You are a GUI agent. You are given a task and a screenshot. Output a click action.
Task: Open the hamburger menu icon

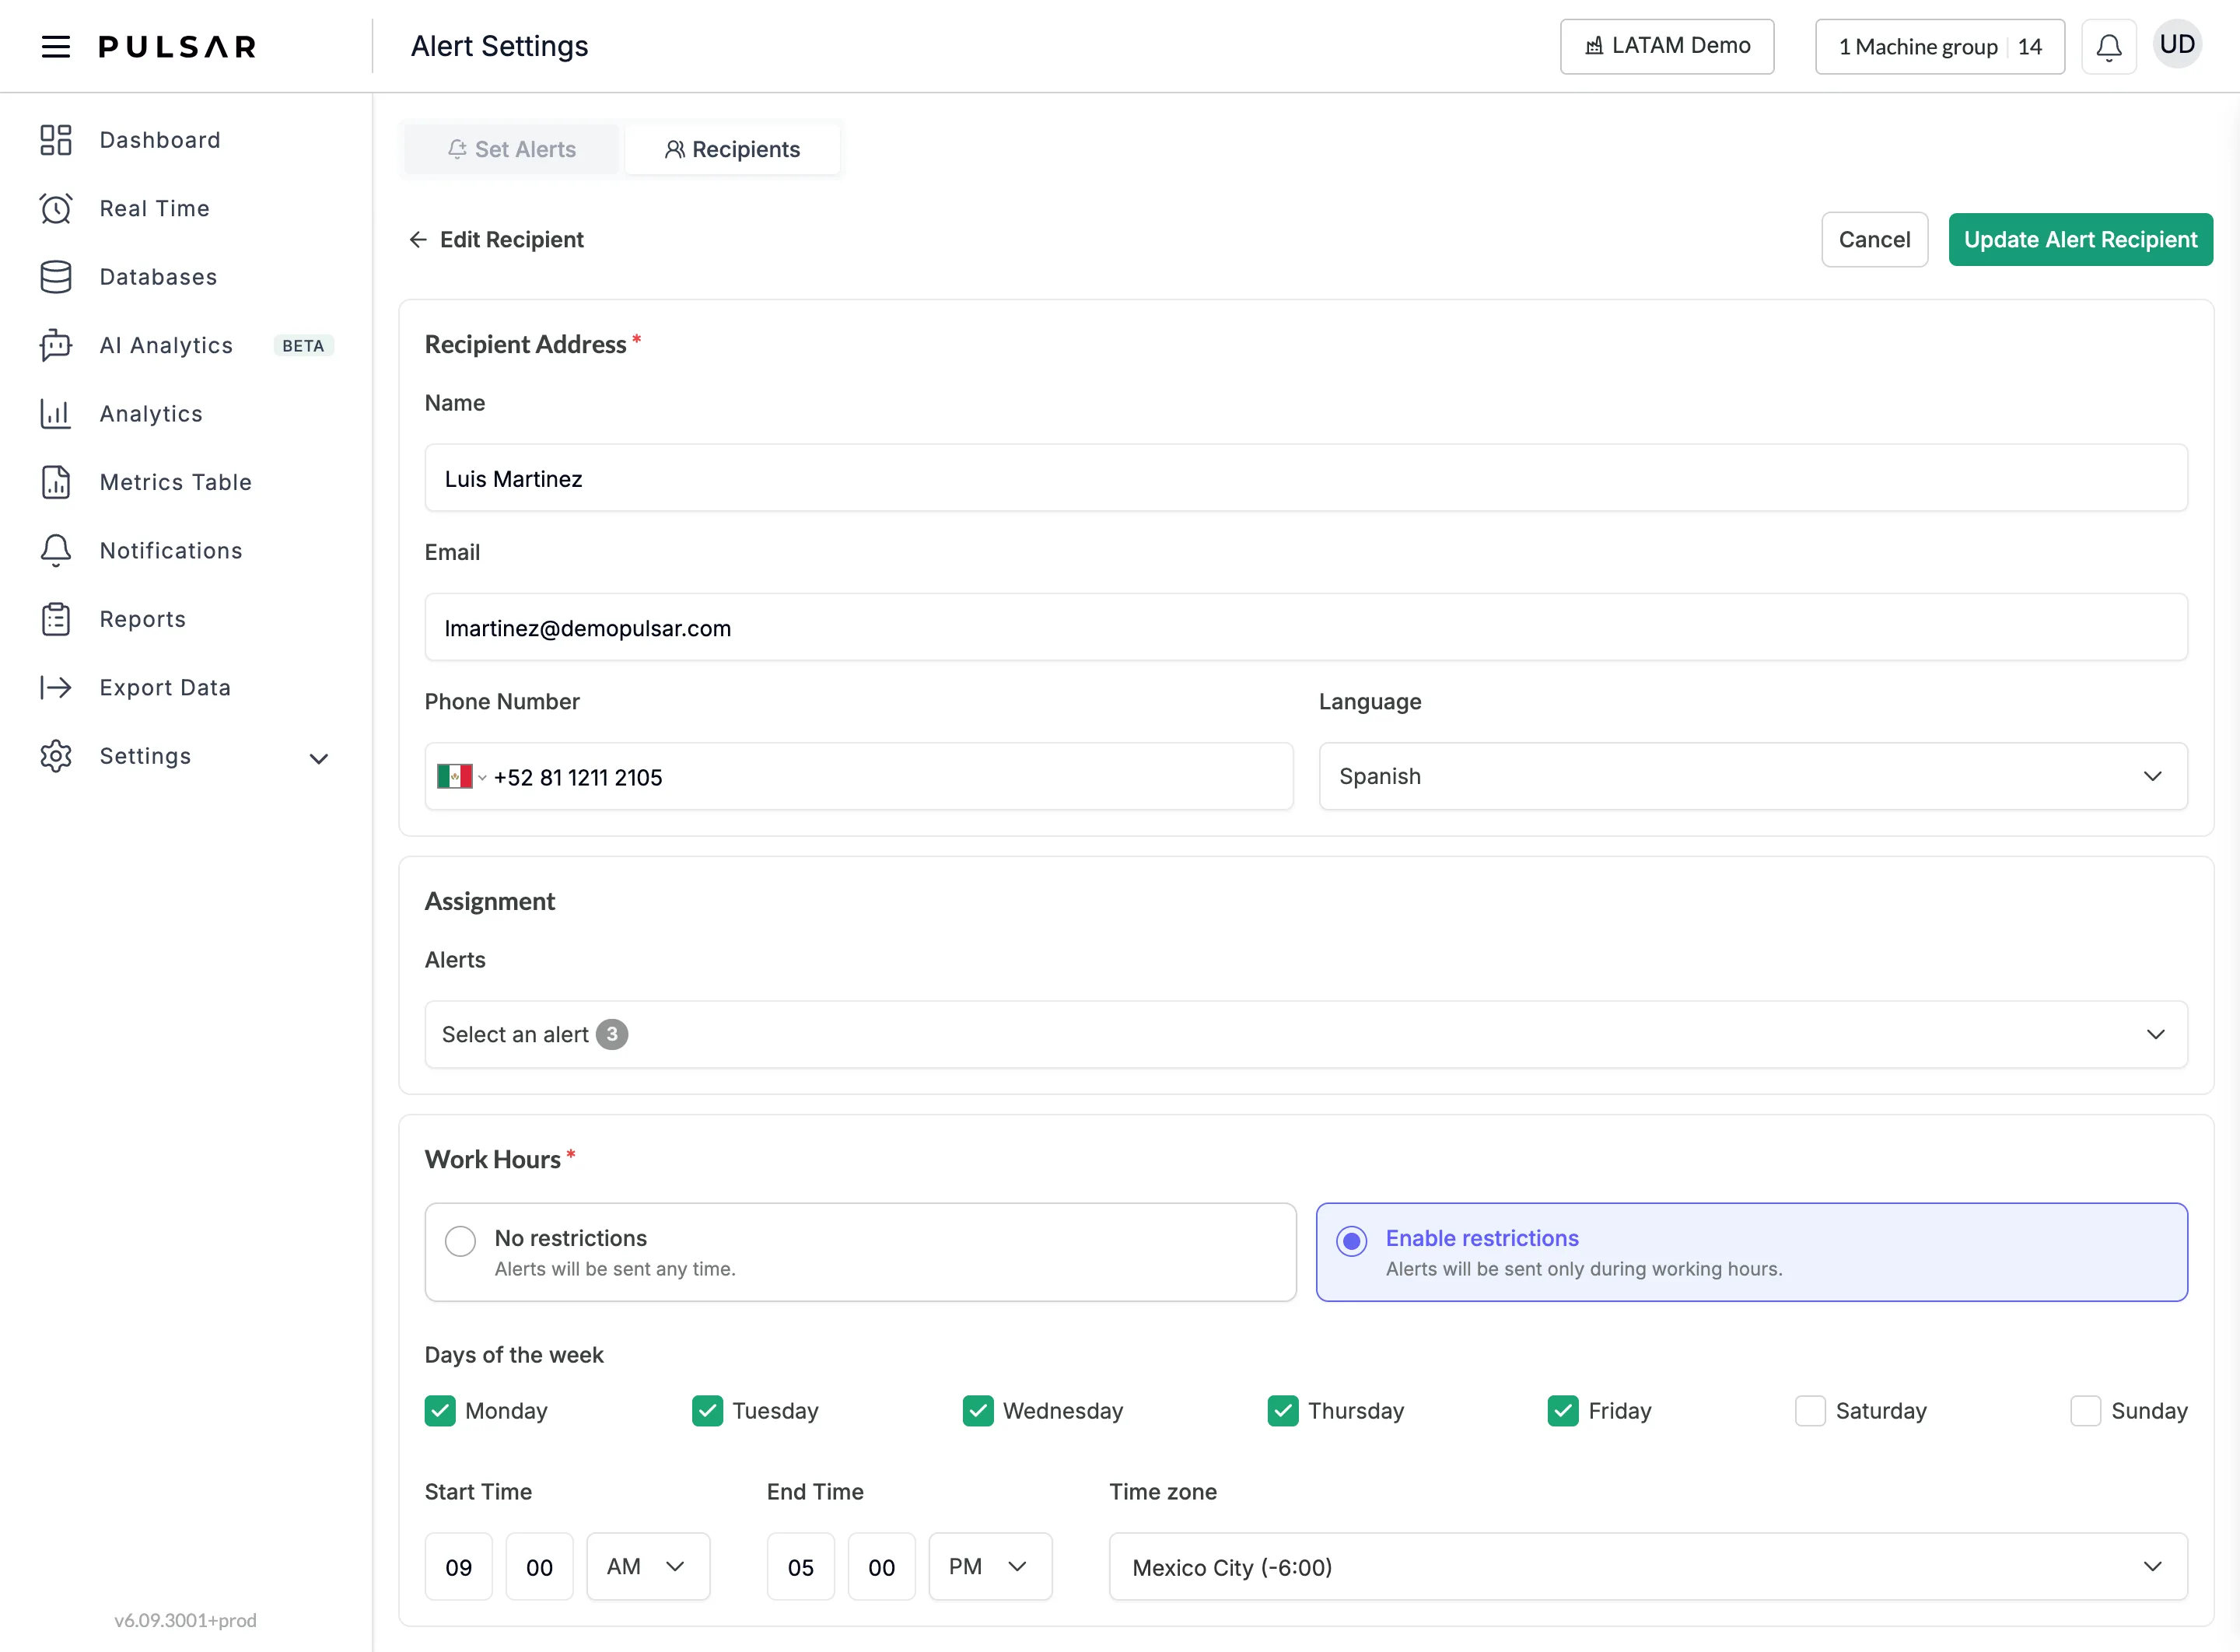pyautogui.click(x=56, y=46)
